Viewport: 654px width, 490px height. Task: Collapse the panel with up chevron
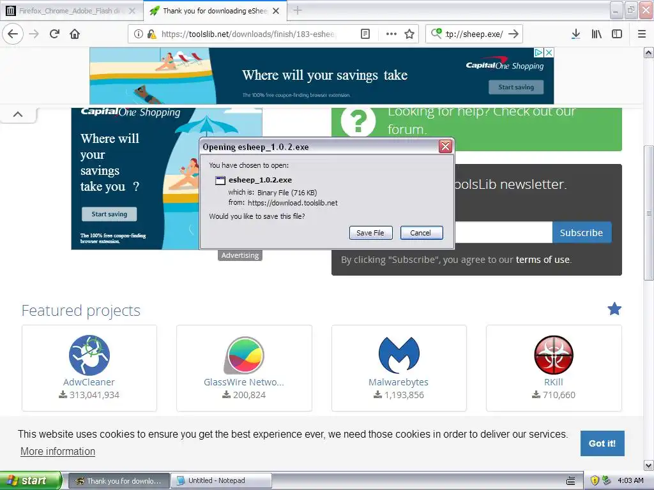tap(18, 114)
